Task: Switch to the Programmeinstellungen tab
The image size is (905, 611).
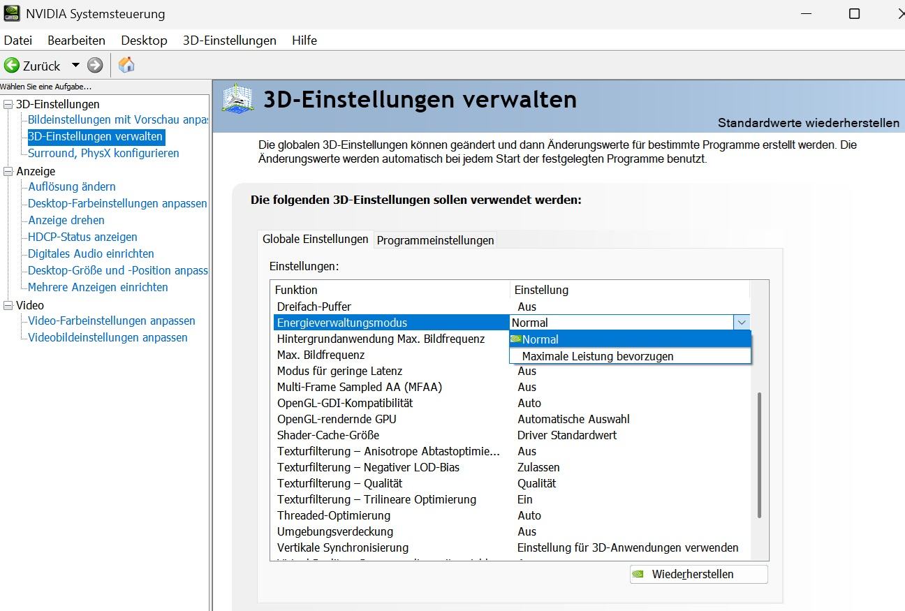Action: (x=436, y=240)
